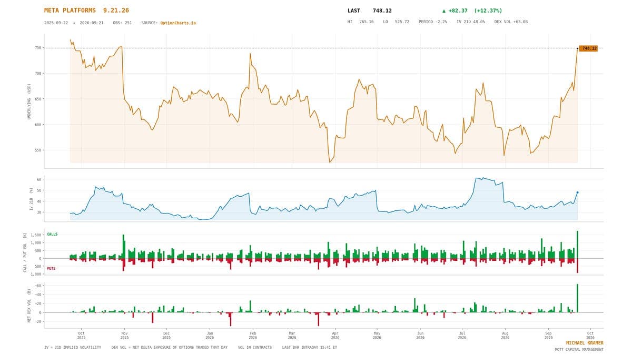Click the Apr 2026 x-axis label

pos(335,335)
